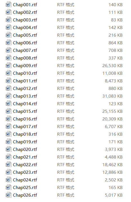
Task: Click the Chap004.rtf file name
Action: tap(25, 28)
